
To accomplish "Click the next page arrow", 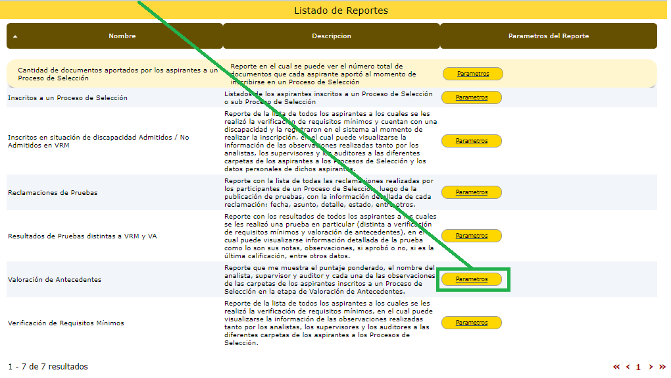I will (x=651, y=367).
